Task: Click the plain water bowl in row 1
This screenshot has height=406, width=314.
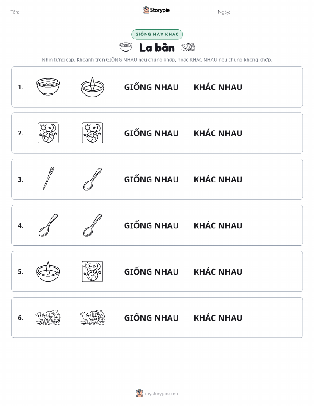Action: (48, 87)
